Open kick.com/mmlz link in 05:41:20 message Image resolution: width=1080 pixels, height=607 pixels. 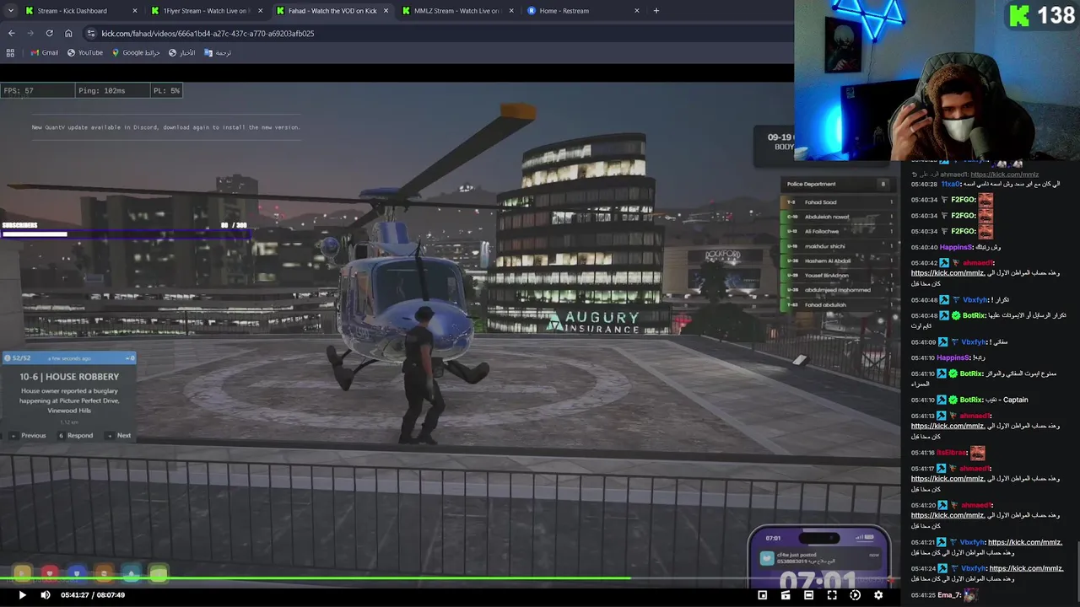(x=948, y=515)
